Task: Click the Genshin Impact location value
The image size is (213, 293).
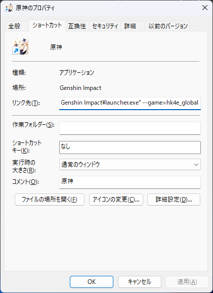Action: (x=80, y=88)
